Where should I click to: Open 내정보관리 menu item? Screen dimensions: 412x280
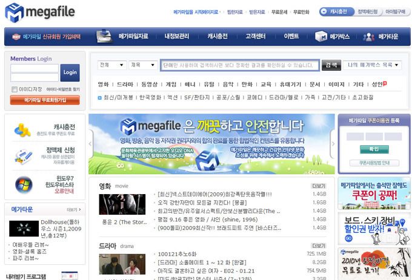click(x=177, y=36)
